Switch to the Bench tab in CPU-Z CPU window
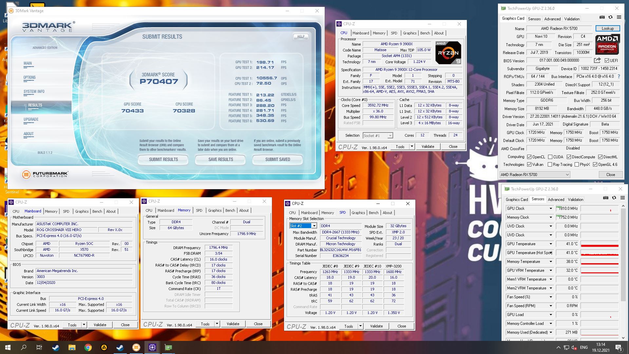The height and width of the screenshot is (354, 629). 425,33
